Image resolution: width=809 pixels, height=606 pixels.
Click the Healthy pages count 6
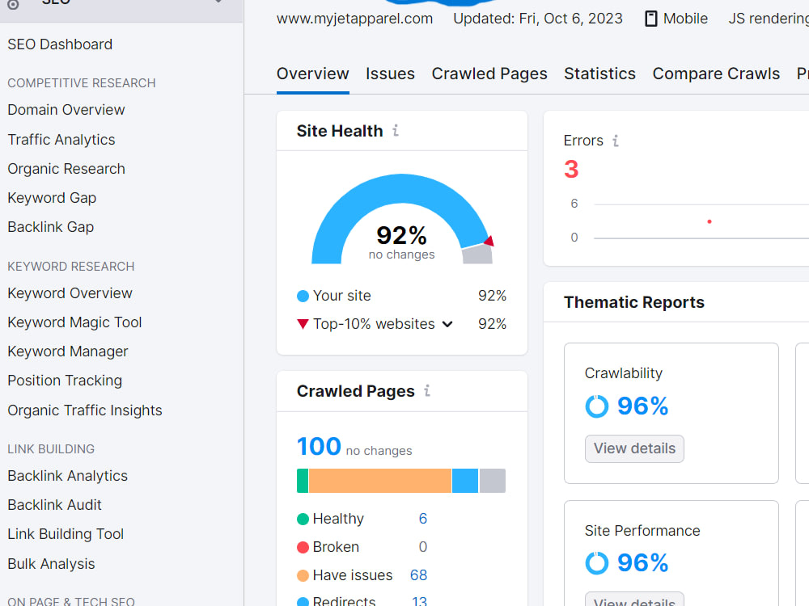point(422,519)
